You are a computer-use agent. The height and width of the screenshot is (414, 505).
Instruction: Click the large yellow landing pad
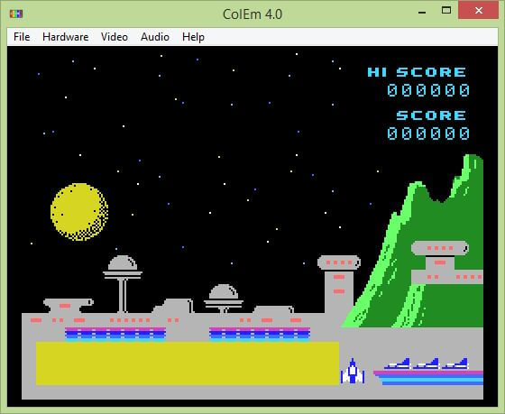coord(188,363)
